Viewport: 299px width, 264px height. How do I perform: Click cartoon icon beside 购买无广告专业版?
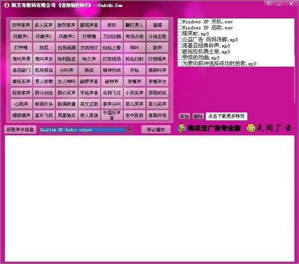coord(181,128)
